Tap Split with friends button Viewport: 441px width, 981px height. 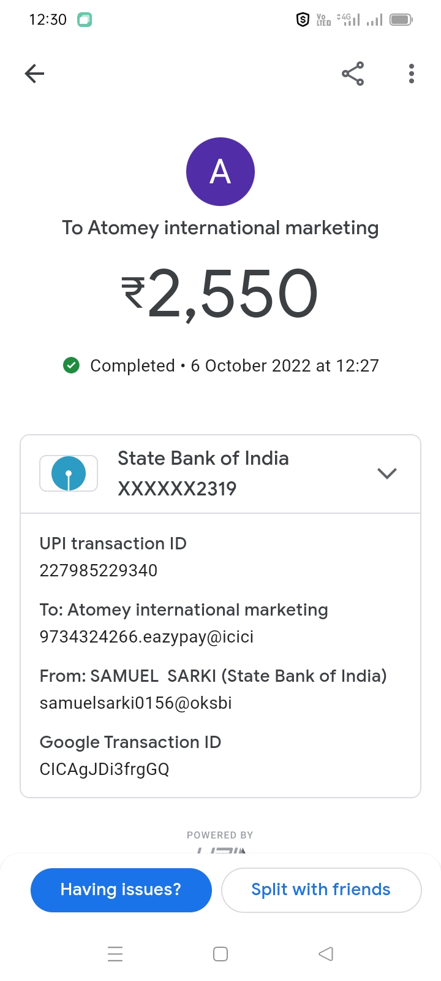321,890
